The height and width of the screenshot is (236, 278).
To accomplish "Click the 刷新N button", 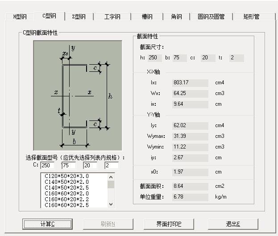I will coord(108,224).
